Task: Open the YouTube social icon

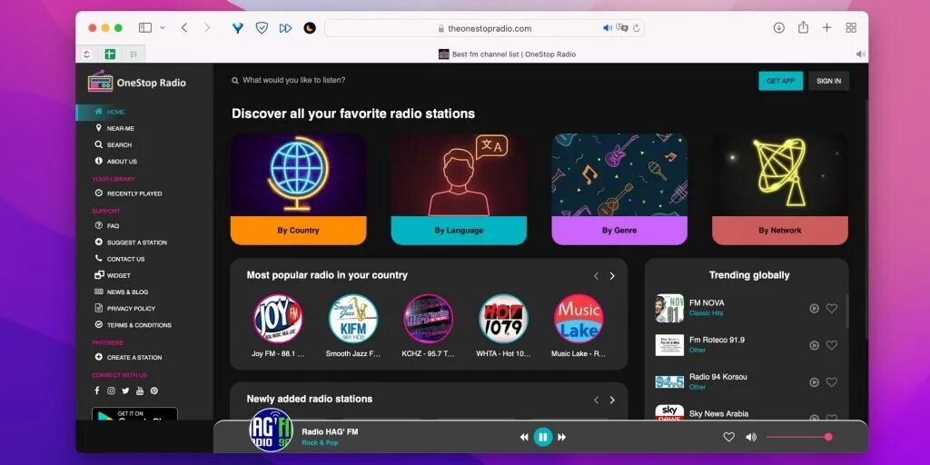Action: 139,391
